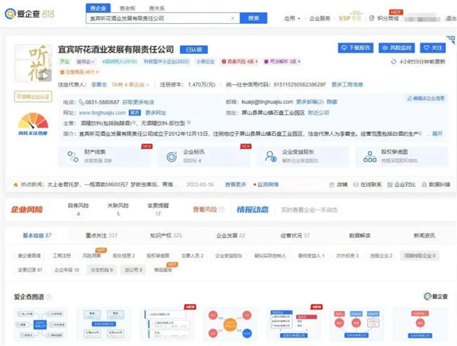Viewport: 457px width, 346px height.
Task: Select the 查企业 search tab
Action: 98,8
